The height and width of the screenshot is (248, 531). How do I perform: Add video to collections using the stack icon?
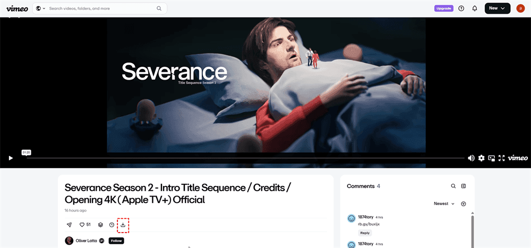(100, 225)
